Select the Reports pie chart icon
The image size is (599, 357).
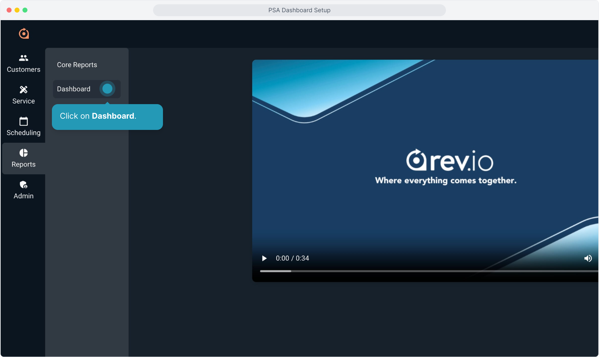(x=23, y=153)
